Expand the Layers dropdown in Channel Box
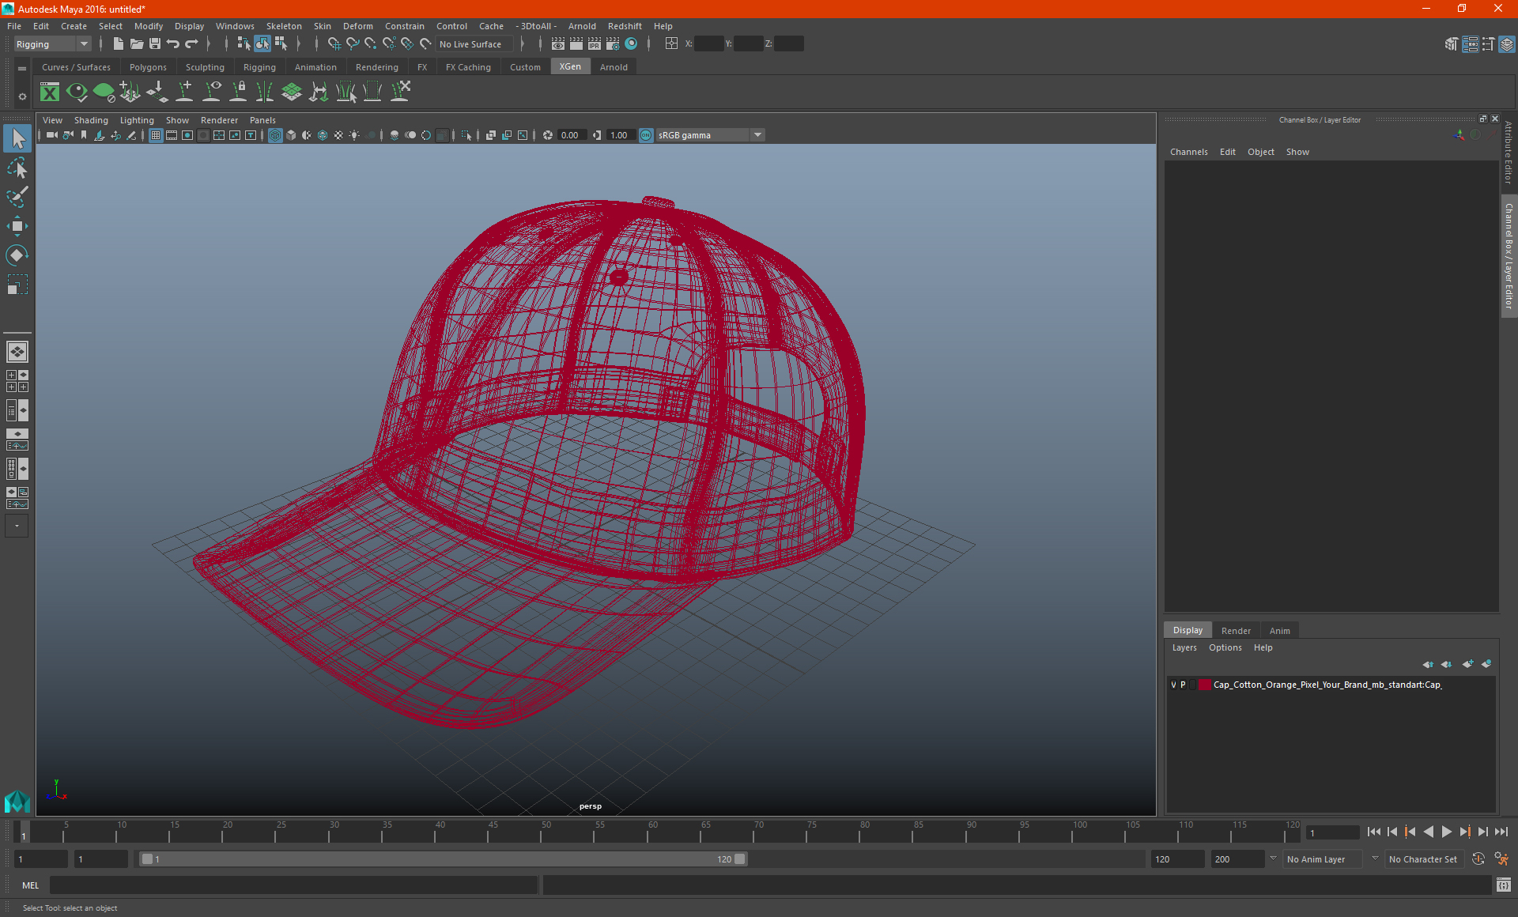Image resolution: width=1518 pixels, height=917 pixels. (1184, 647)
